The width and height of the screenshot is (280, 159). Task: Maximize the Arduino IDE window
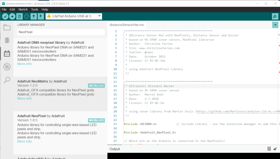click(266, 3)
